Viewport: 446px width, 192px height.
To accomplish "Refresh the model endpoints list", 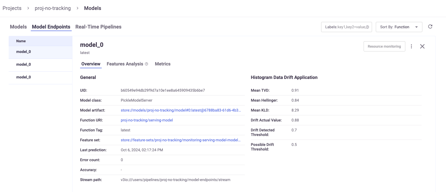I will 430,26.
